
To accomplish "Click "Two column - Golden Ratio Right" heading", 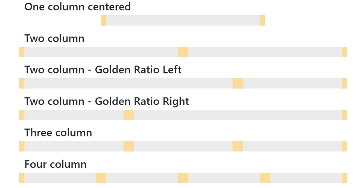I will [107, 101].
